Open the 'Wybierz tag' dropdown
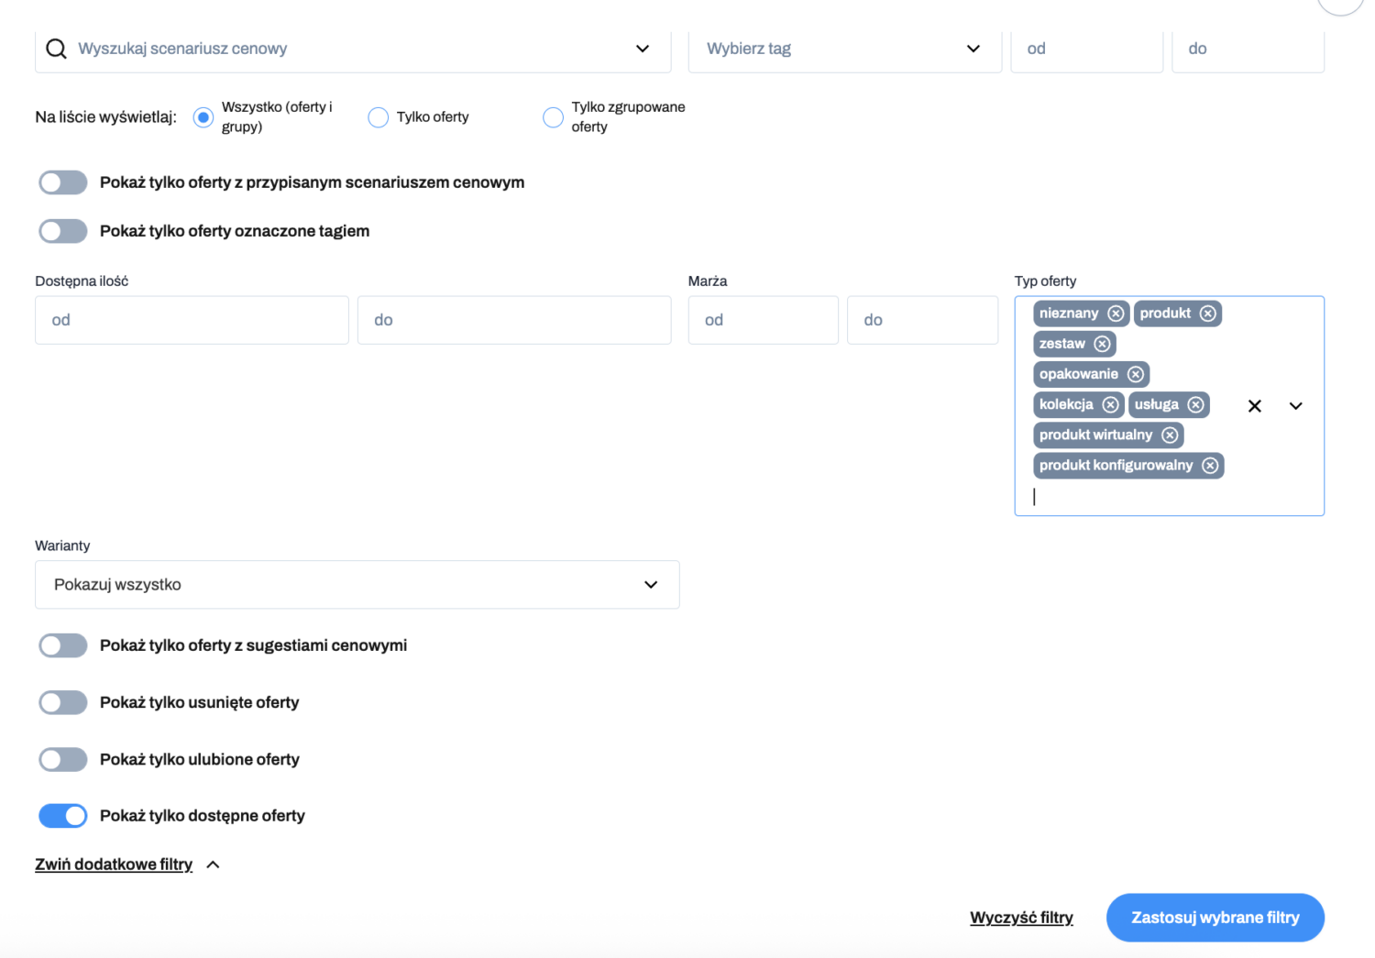This screenshot has height=958, width=1375. click(x=973, y=49)
